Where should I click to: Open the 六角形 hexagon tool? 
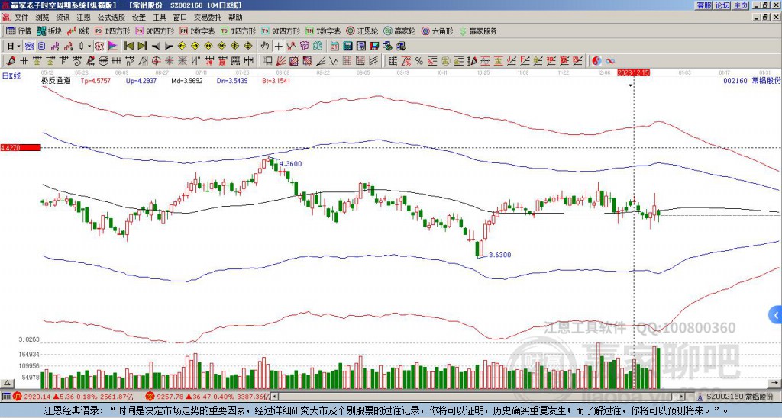pyautogui.click(x=437, y=31)
